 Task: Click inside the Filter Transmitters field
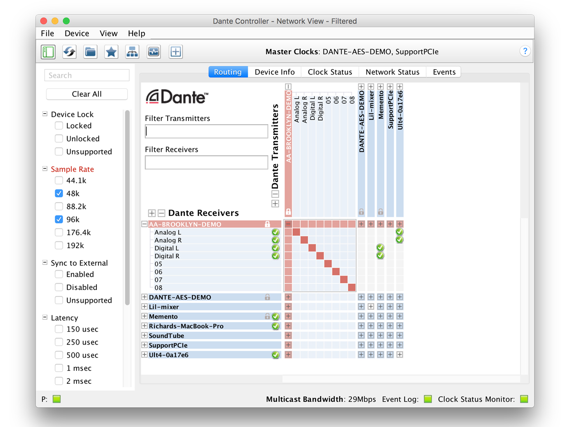pyautogui.click(x=206, y=131)
